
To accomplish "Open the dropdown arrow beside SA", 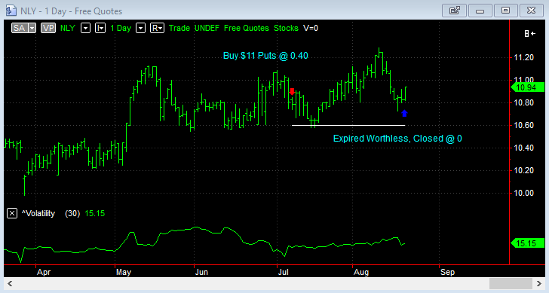I will [x=32, y=28].
